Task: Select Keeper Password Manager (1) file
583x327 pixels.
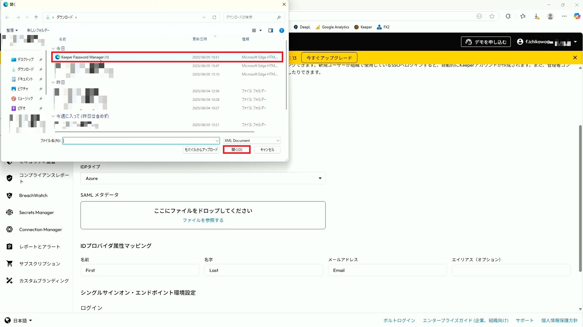Action: coord(85,57)
